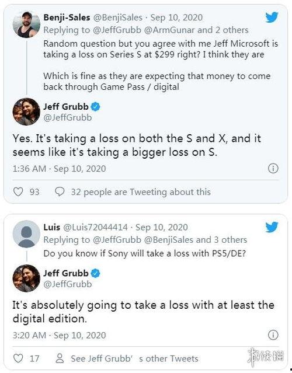The width and height of the screenshot is (292, 373).
Task: Open the 1:36 AM · Sep 10, 2020 timestamp
Action: pyautogui.click(x=59, y=169)
